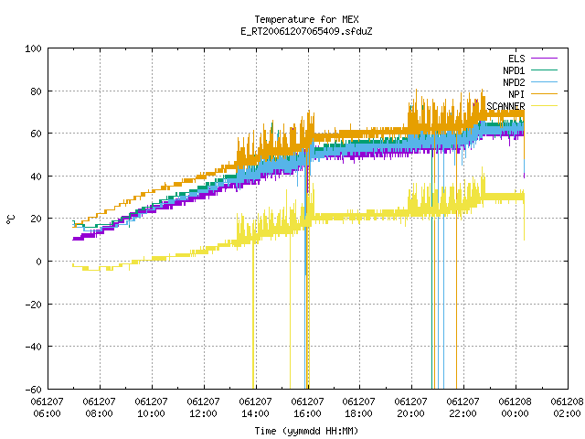Image resolution: width=585 pixels, height=439 pixels.
Task: Click the x-axis tick label 061207 14:00
Action: pyautogui.click(x=255, y=408)
